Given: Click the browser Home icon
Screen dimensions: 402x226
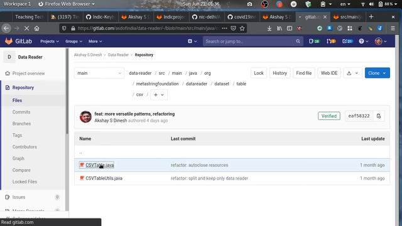Looking at the screenshot, I should pyautogui.click(x=36, y=28).
